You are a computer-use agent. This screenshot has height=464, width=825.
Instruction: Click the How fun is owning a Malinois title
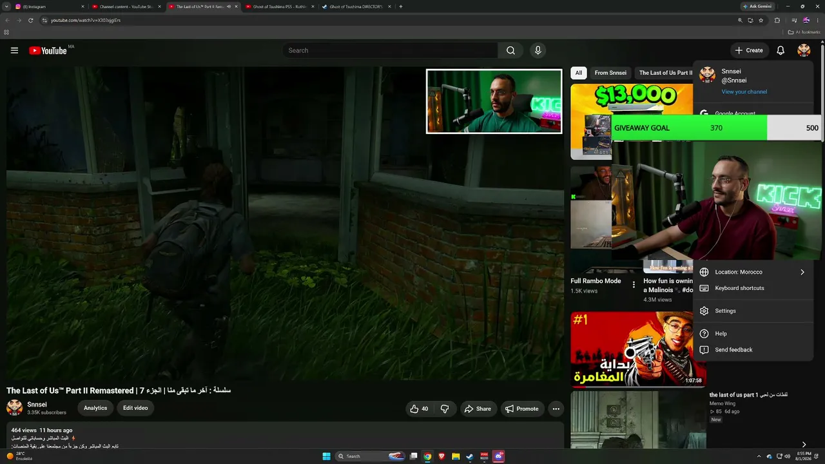coord(668,285)
